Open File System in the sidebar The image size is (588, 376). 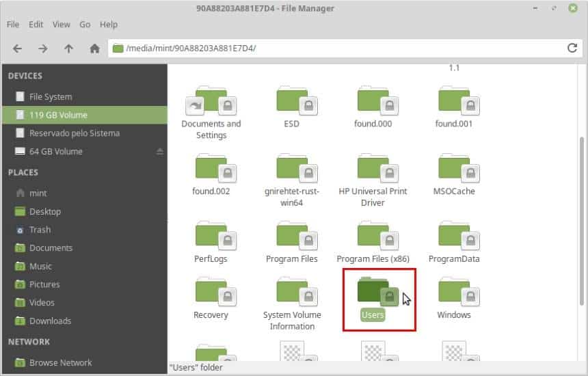point(85,96)
